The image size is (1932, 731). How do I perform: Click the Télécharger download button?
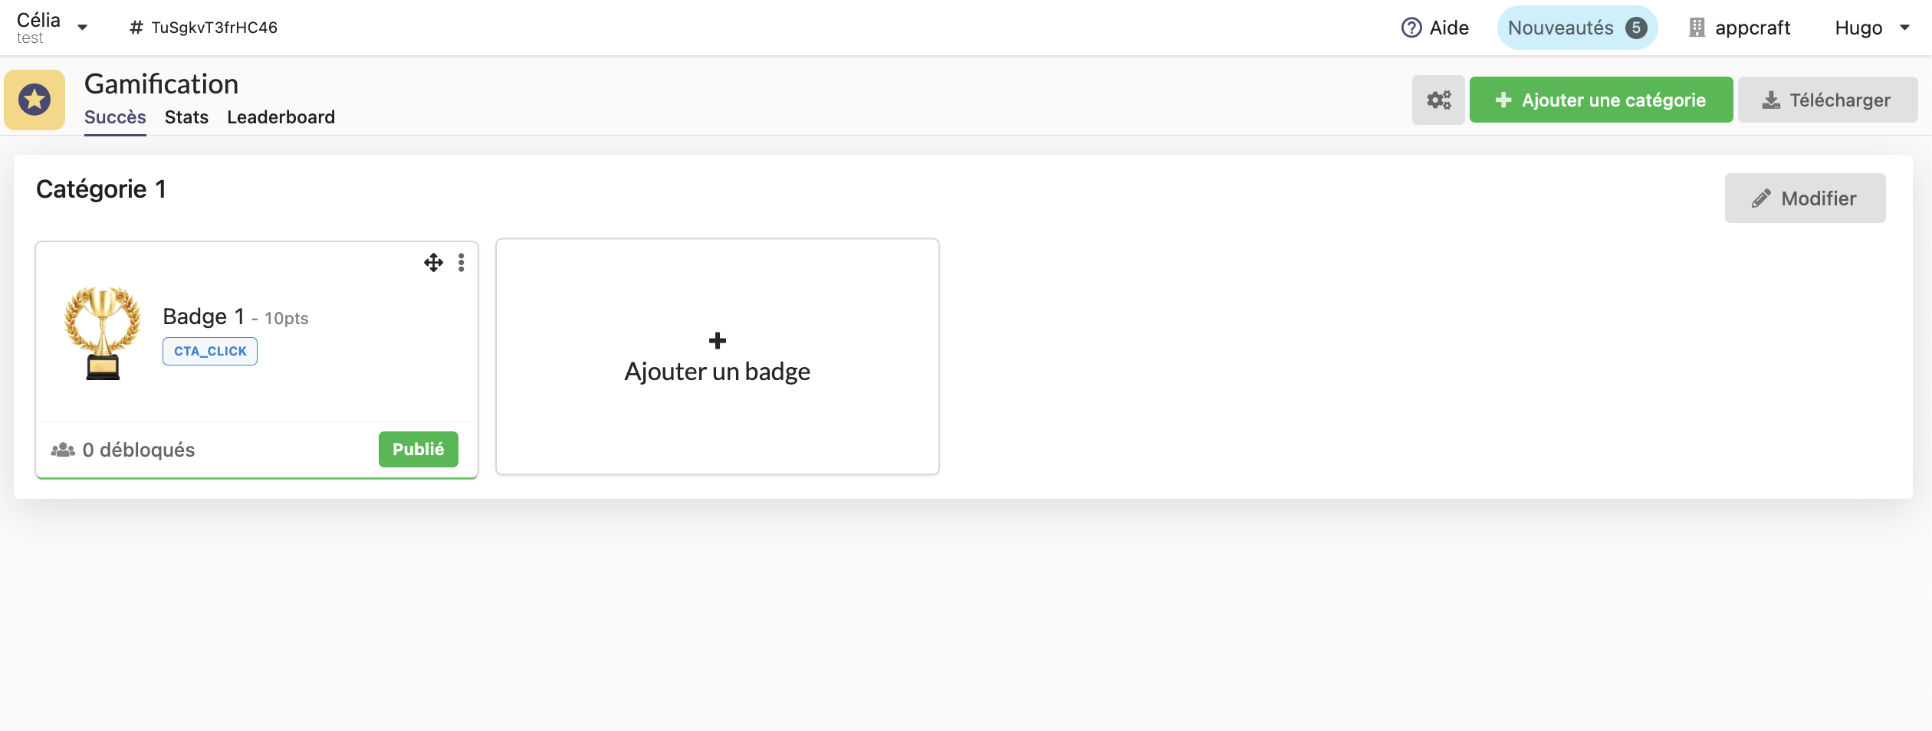pos(1827,100)
